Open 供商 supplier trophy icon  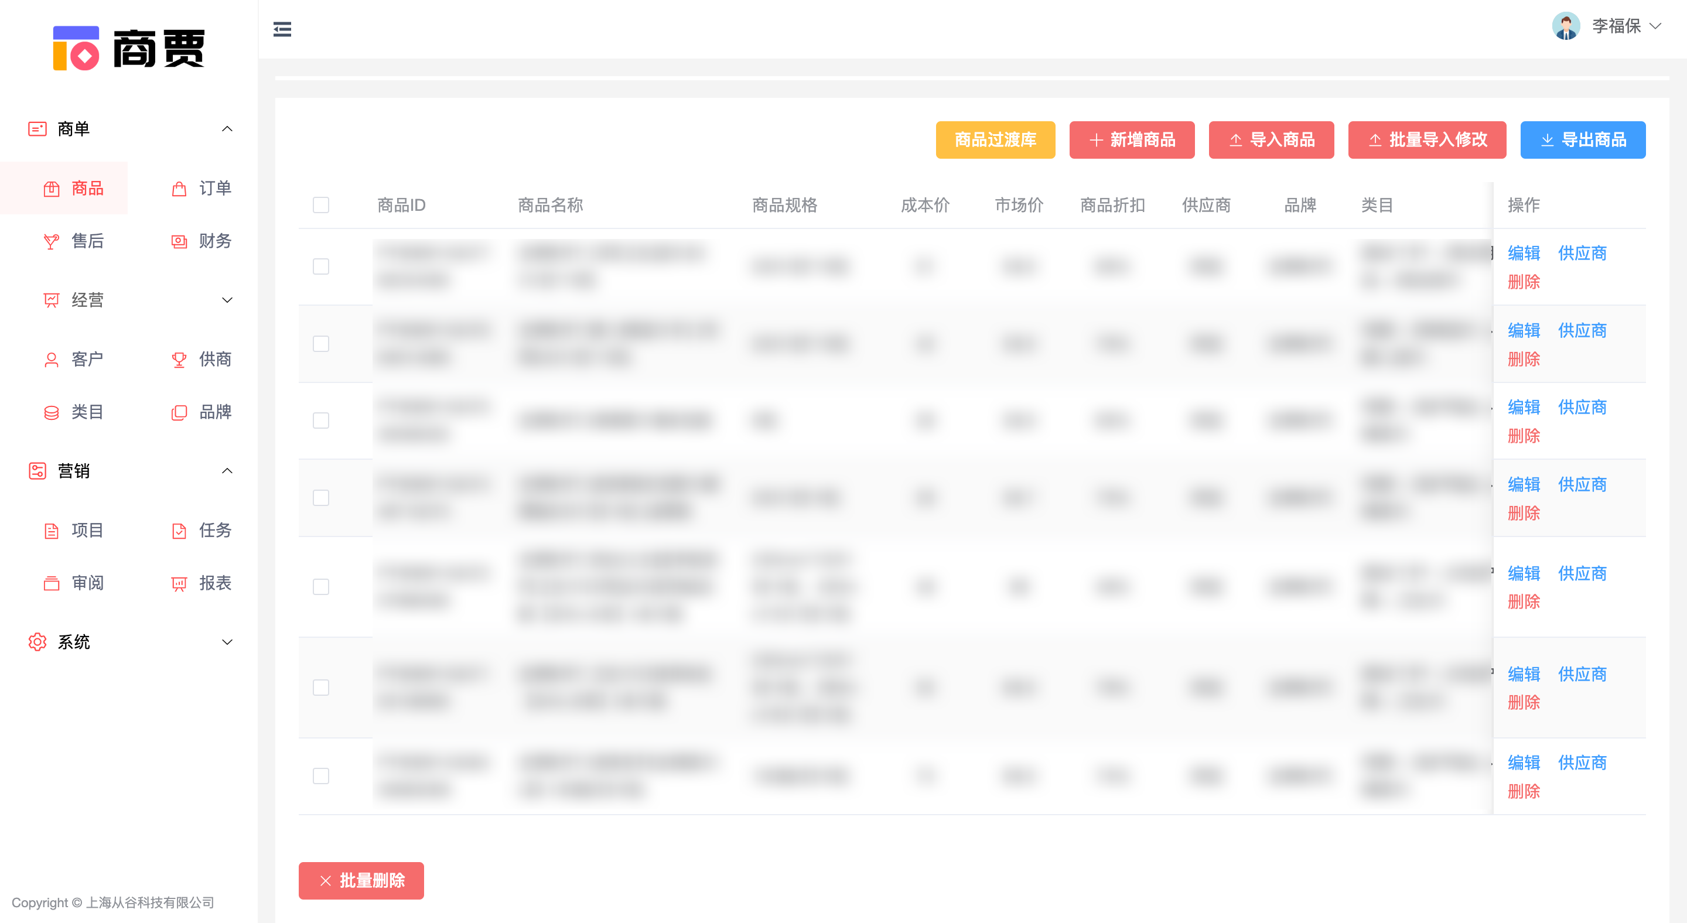click(179, 360)
